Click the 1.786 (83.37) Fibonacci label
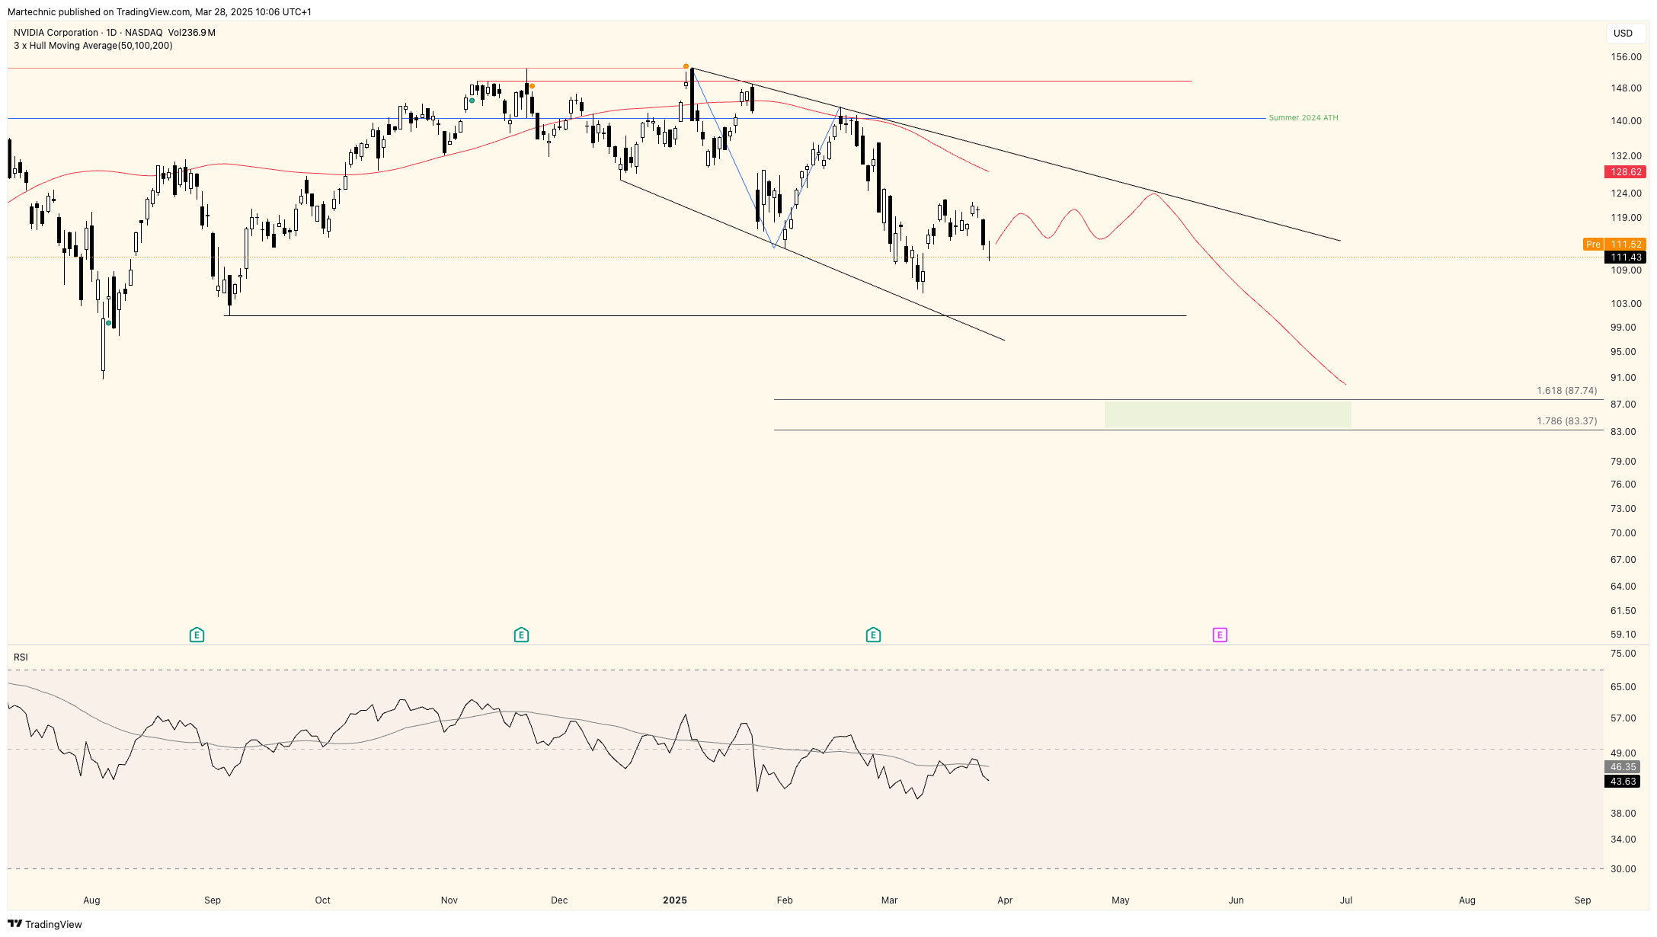 pos(1567,421)
